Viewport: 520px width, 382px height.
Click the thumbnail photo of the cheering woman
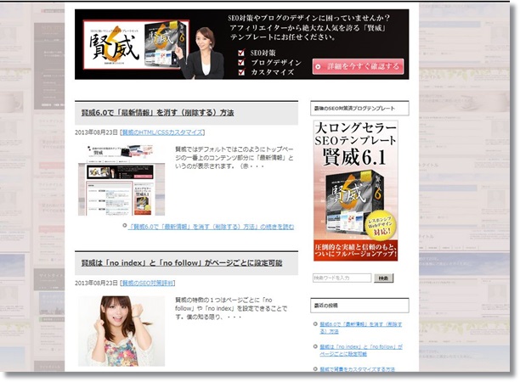[x=122, y=331]
